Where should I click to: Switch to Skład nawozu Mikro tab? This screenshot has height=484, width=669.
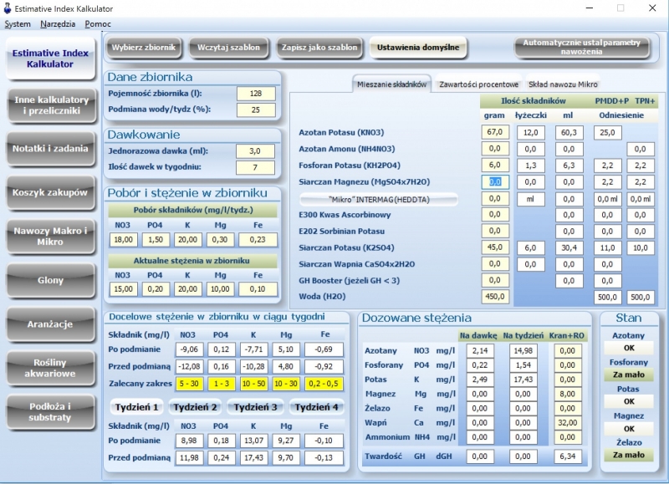563,84
